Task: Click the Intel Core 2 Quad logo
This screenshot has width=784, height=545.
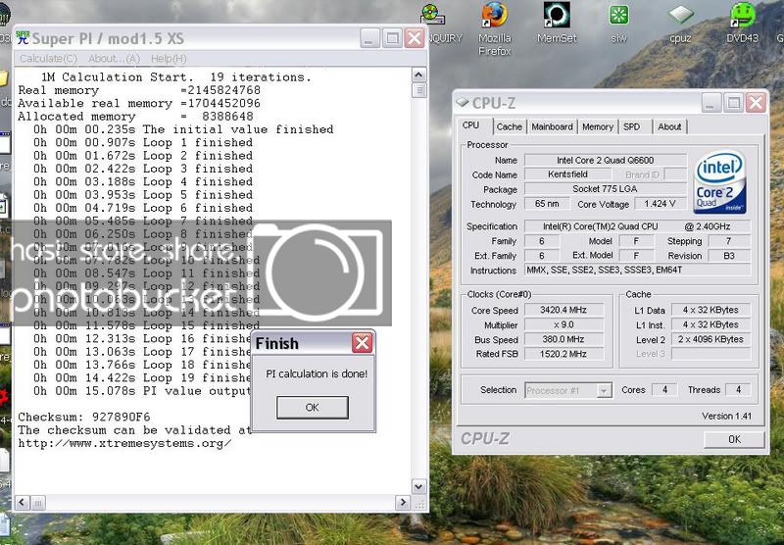Action: point(720,182)
